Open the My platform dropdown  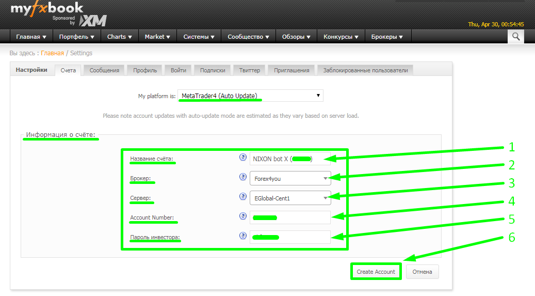pos(250,96)
